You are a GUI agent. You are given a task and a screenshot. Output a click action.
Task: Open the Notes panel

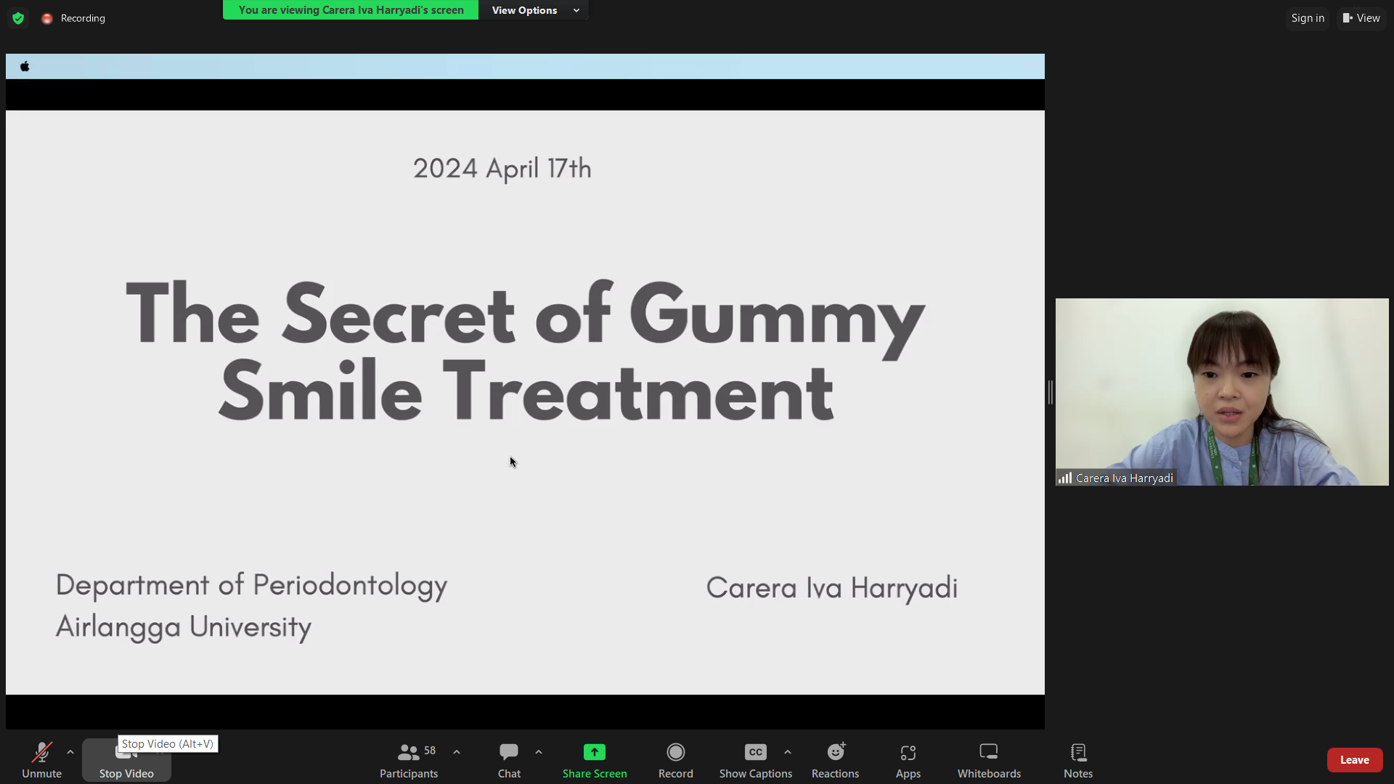coord(1078,760)
